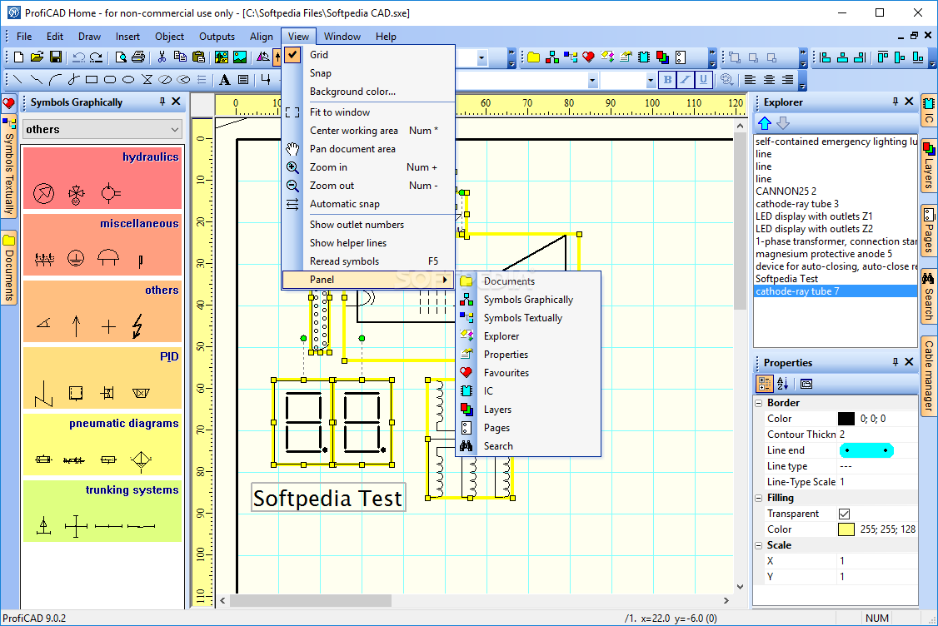Open the 'others' symbol category dropdown
Viewport: 938px width, 626px height.
(102, 129)
